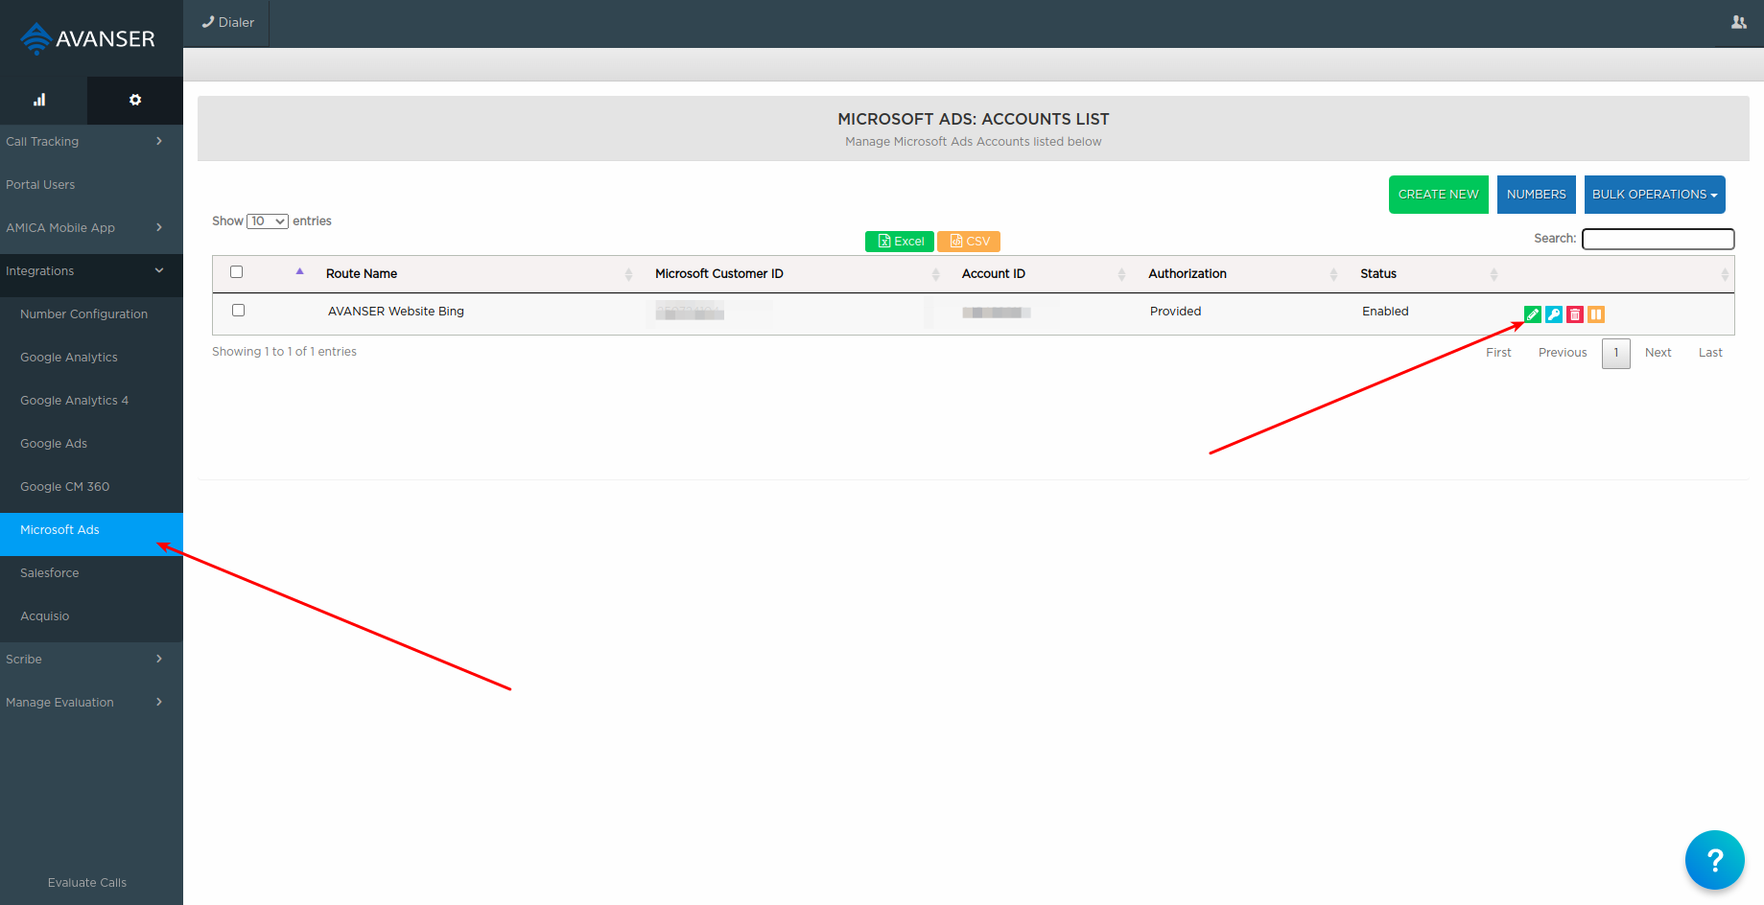Open Salesforce integration

click(x=91, y=573)
